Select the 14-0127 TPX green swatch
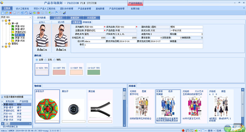The width and height of the screenshot is (246, 132). [x=93, y=69]
